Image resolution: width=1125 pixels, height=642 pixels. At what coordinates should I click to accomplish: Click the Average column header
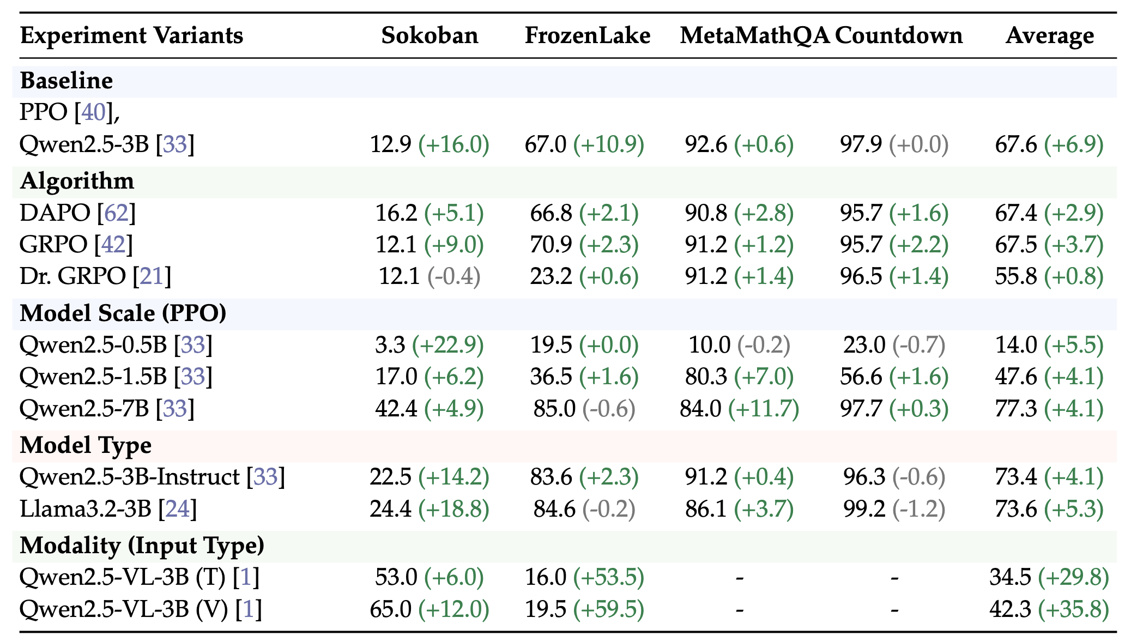tap(1050, 36)
